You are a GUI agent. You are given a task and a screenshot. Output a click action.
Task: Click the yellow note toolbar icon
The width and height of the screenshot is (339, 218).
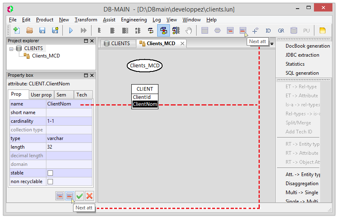point(323,30)
